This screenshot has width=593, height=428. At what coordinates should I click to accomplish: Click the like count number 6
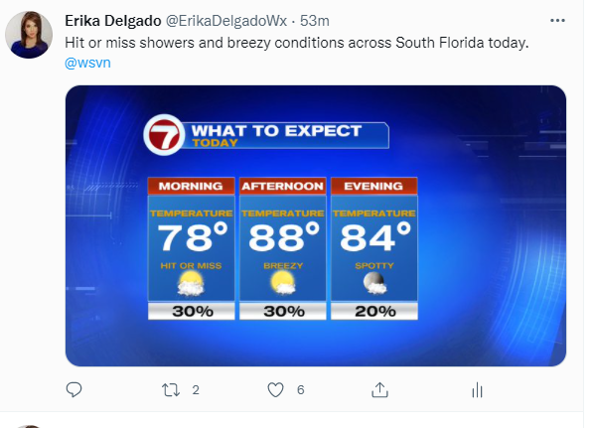[301, 390]
